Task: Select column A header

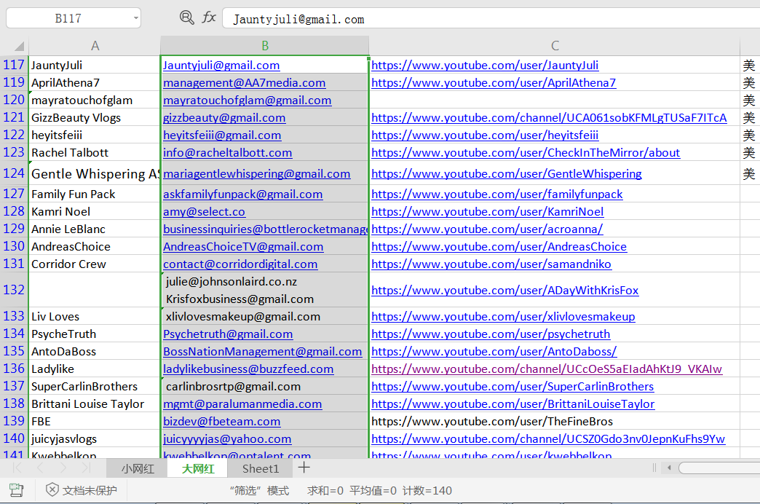Action: 95,46
